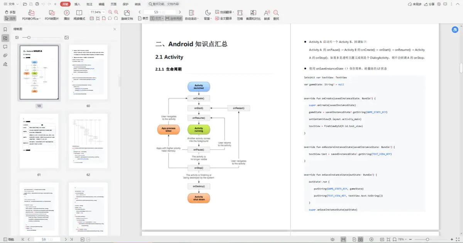Image resolution: width=463 pixels, height=243 pixels.
Task: Click the 分享 share button
Action: (429, 4)
